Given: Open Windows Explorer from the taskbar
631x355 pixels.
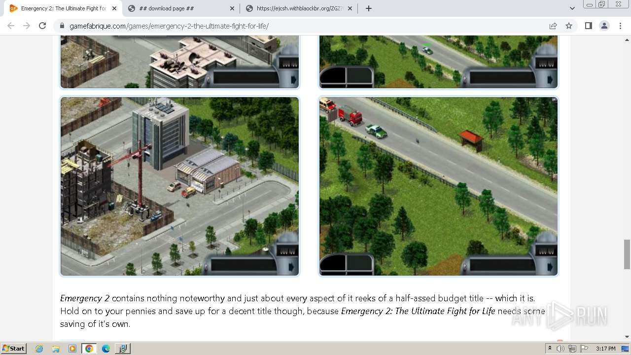Looking at the screenshot, I should 56,349.
